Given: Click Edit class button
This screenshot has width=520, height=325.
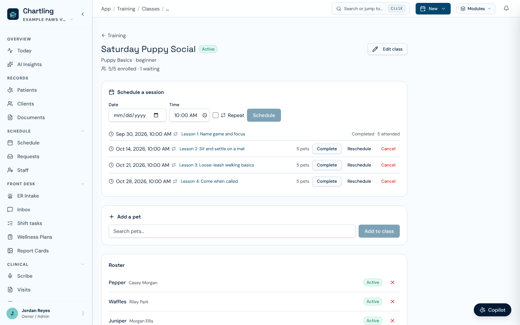Looking at the screenshot, I should 387,49.
